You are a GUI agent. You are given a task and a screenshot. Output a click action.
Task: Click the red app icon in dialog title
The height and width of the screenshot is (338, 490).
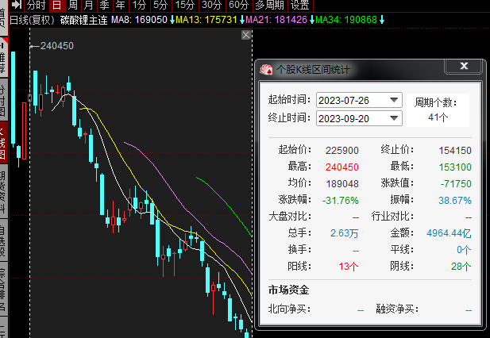266,69
